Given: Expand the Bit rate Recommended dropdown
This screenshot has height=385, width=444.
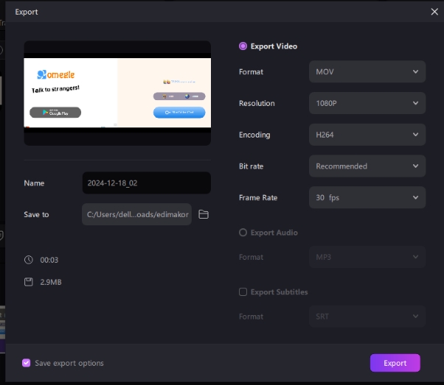Looking at the screenshot, I should tap(367, 166).
